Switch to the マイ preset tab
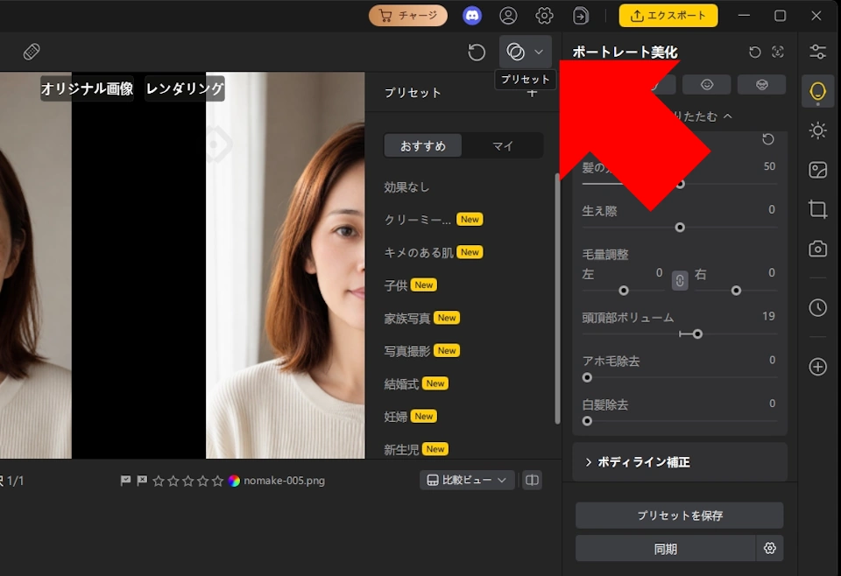The width and height of the screenshot is (841, 576). point(503,145)
